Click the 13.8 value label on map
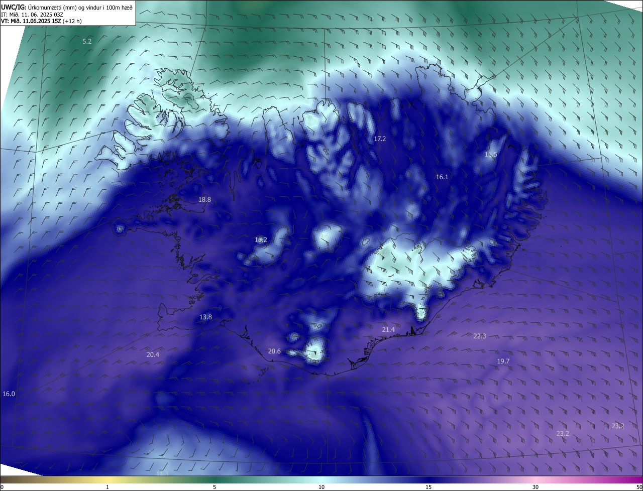This screenshot has width=643, height=491. (x=205, y=317)
